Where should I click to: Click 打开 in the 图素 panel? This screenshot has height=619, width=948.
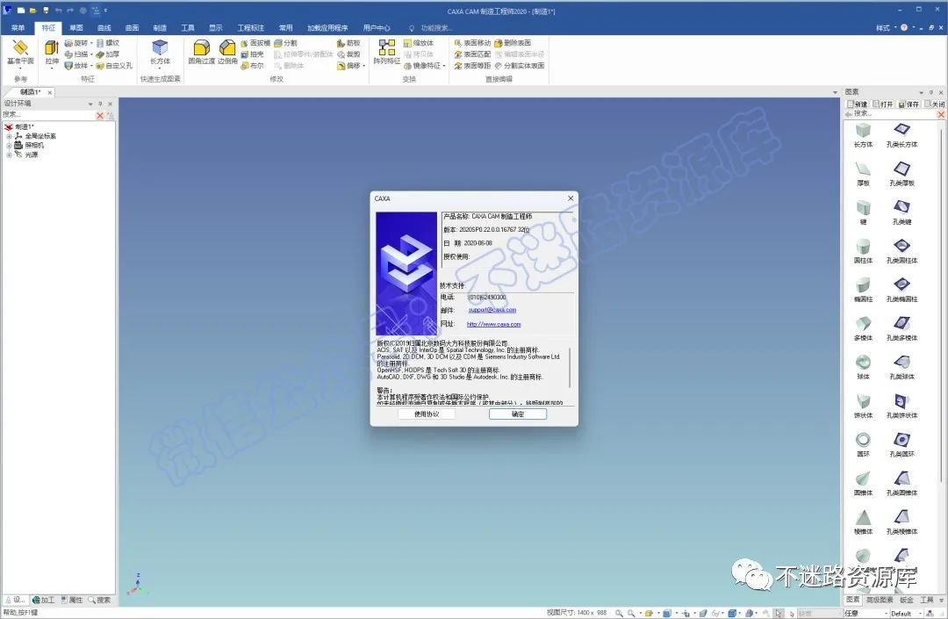pyautogui.click(x=883, y=104)
